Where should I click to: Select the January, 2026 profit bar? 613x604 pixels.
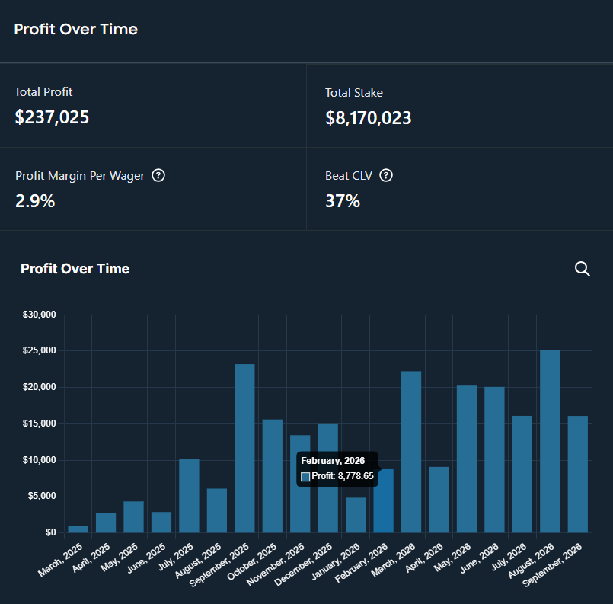(x=356, y=515)
